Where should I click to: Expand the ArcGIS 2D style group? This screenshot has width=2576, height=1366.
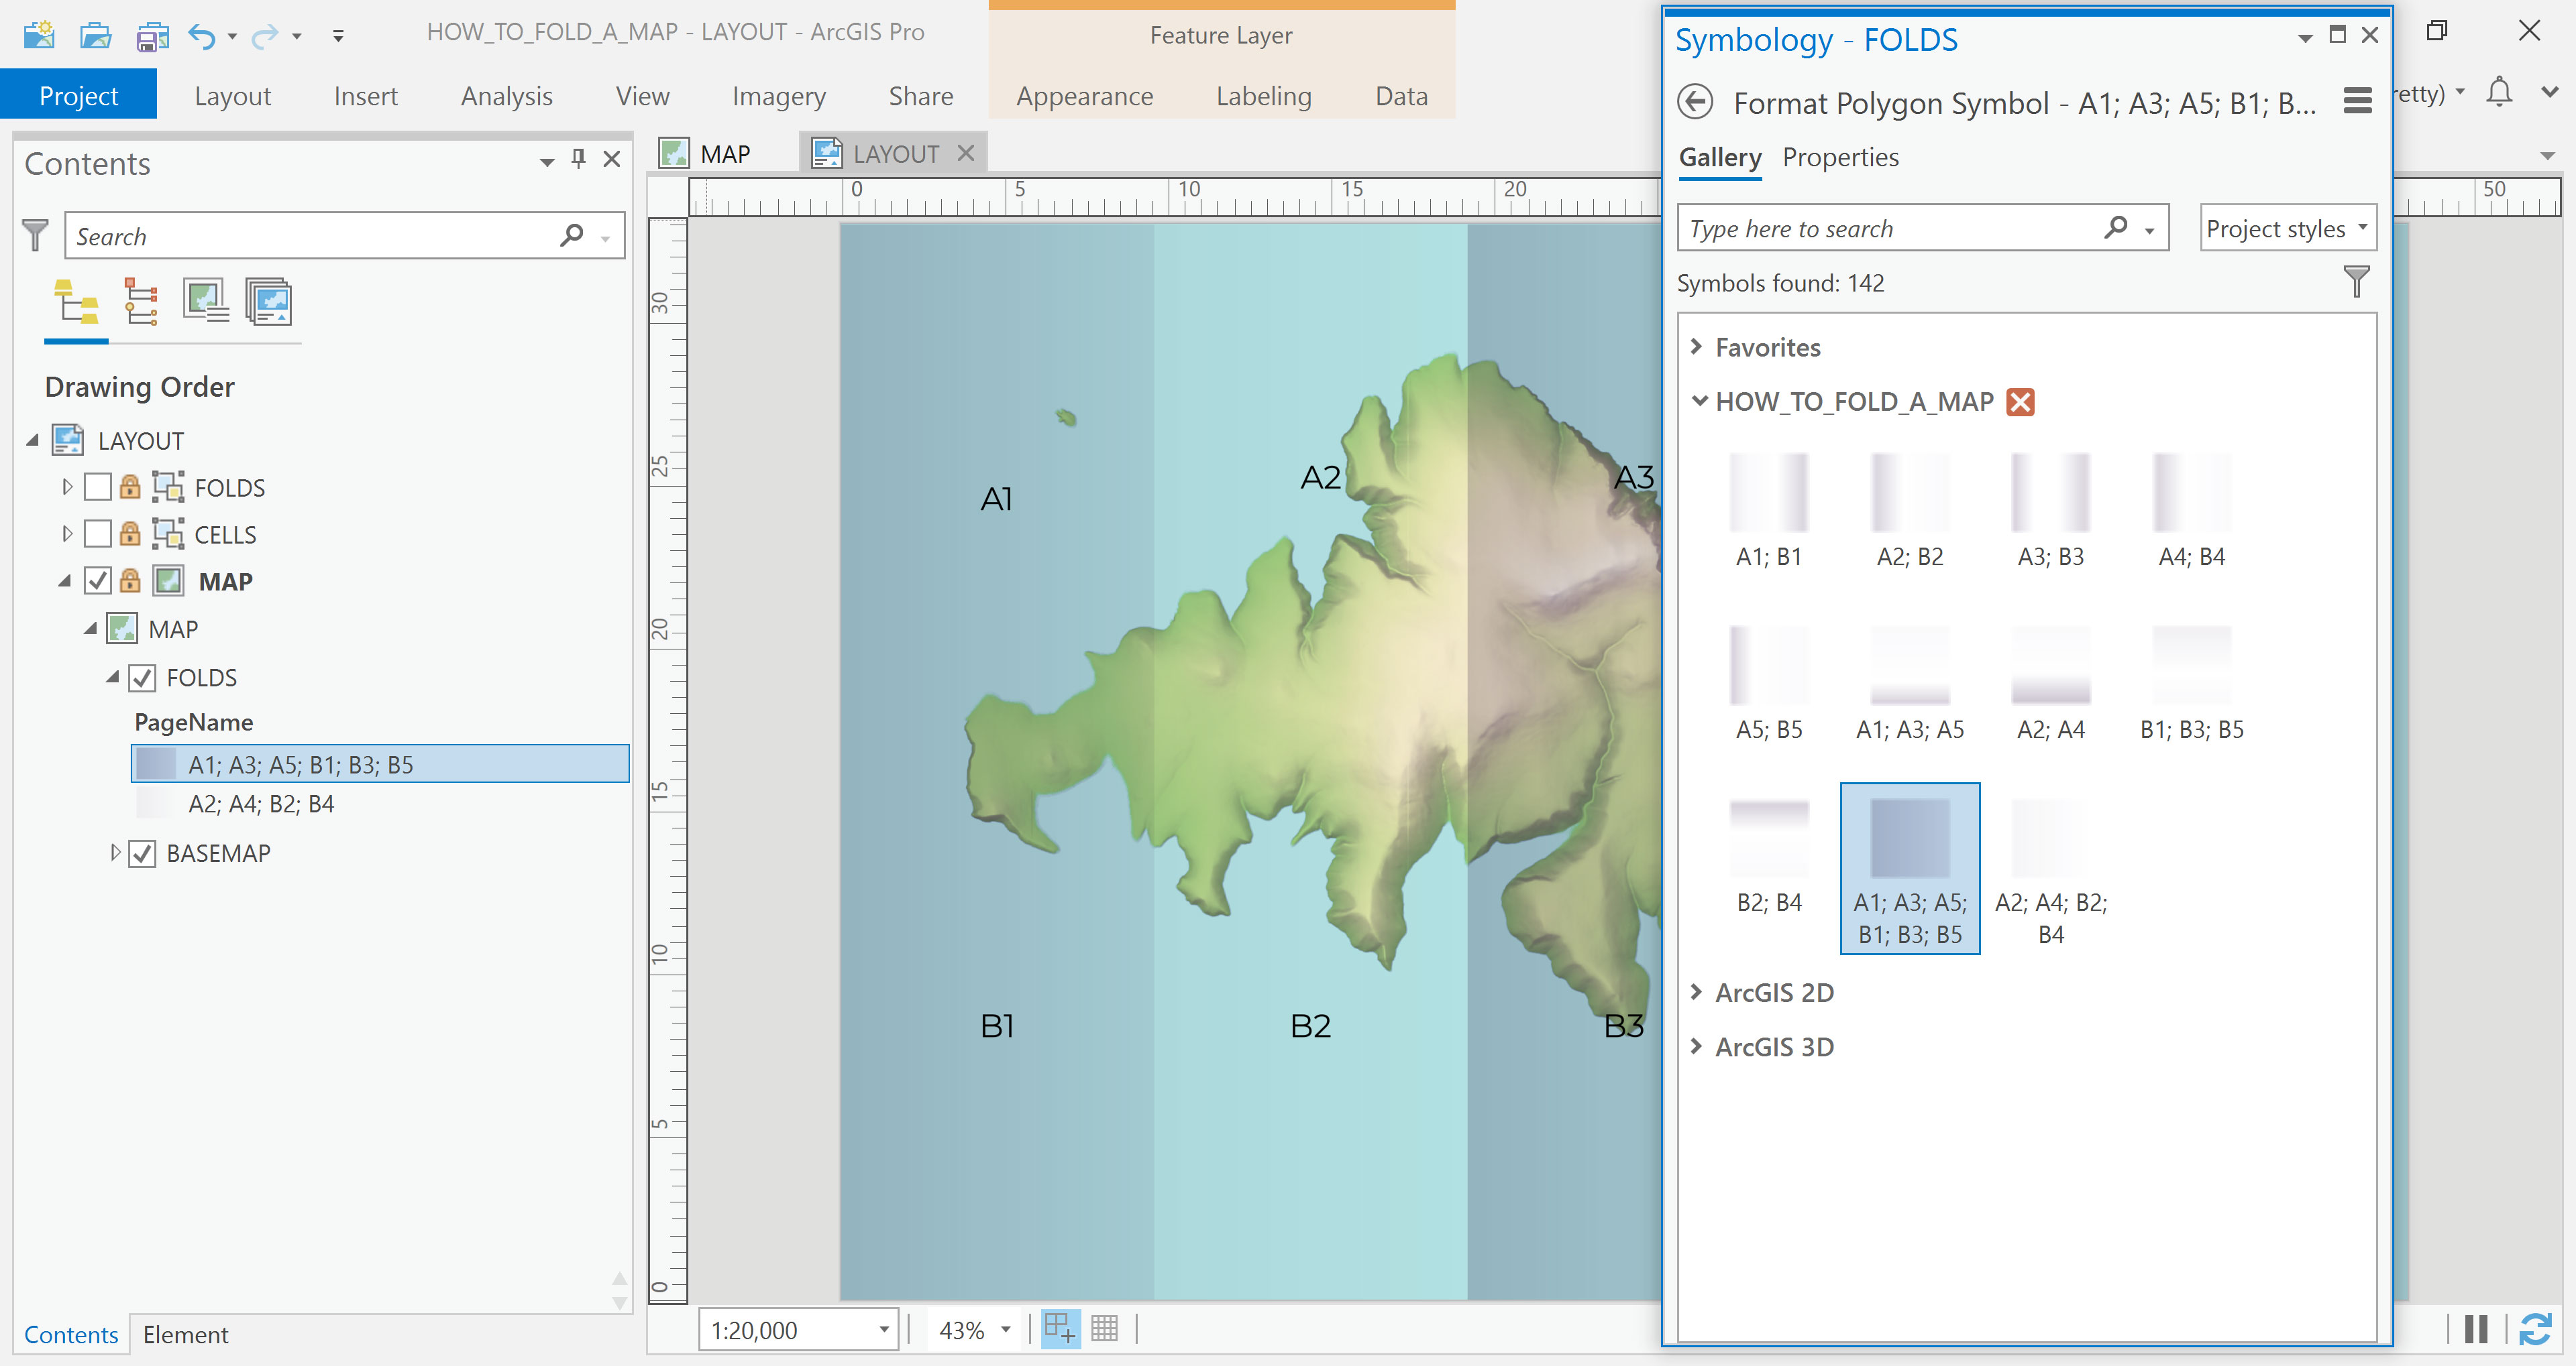pos(1697,992)
